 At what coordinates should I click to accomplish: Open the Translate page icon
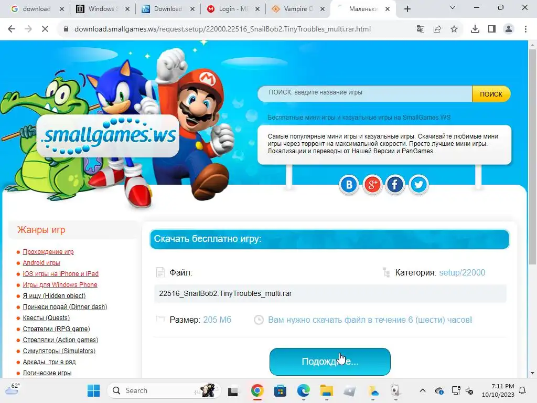click(420, 29)
